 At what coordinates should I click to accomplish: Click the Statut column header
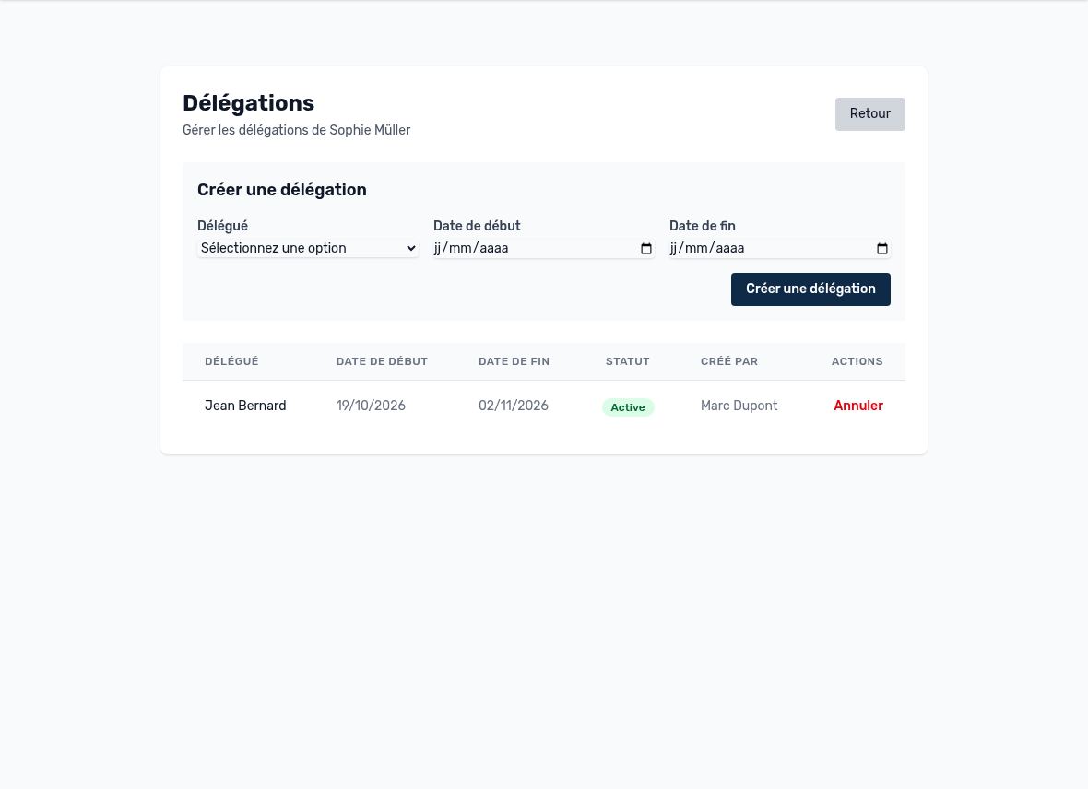627,361
